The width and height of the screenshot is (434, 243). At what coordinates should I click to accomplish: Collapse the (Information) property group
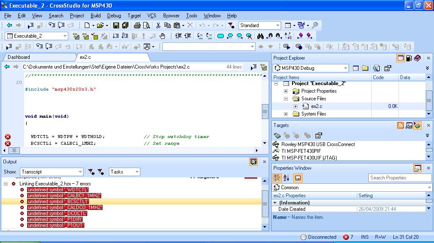[x=275, y=203]
